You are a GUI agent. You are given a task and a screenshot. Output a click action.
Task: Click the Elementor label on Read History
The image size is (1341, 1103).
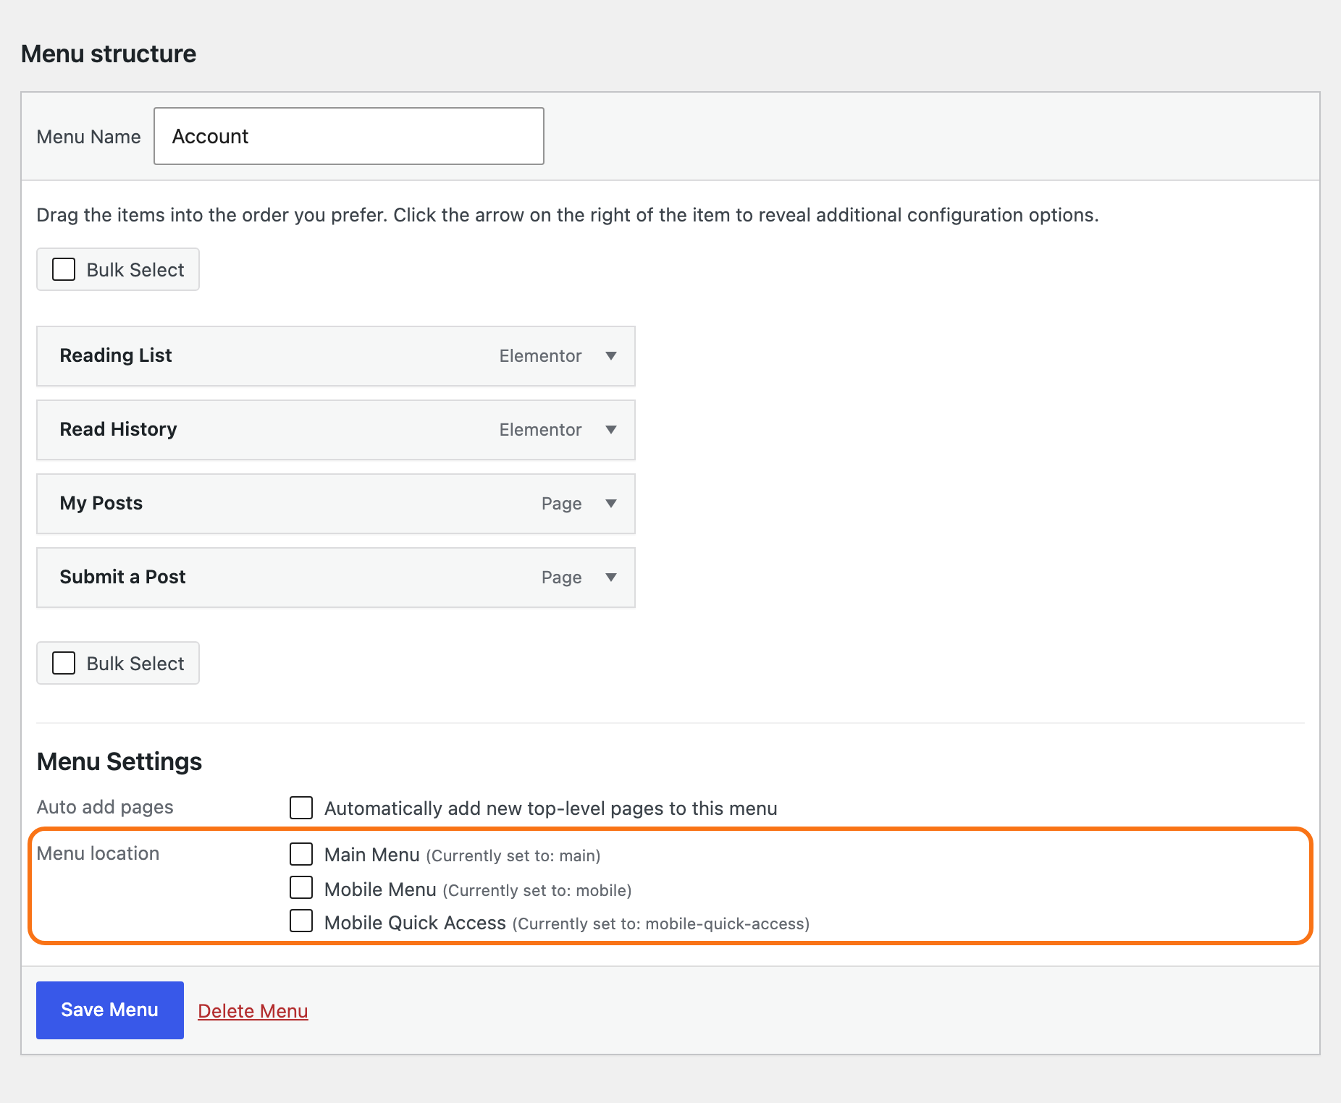[x=540, y=430]
